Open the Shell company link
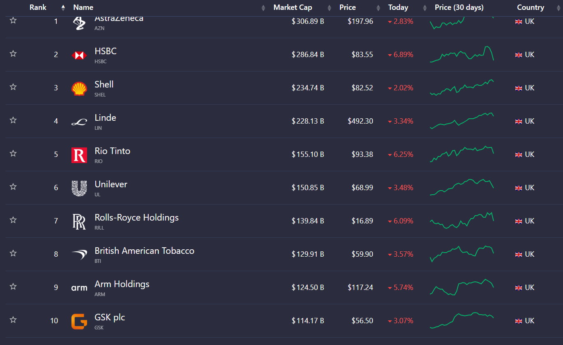Screen dimensions: 563x345 pyautogui.click(x=104, y=84)
